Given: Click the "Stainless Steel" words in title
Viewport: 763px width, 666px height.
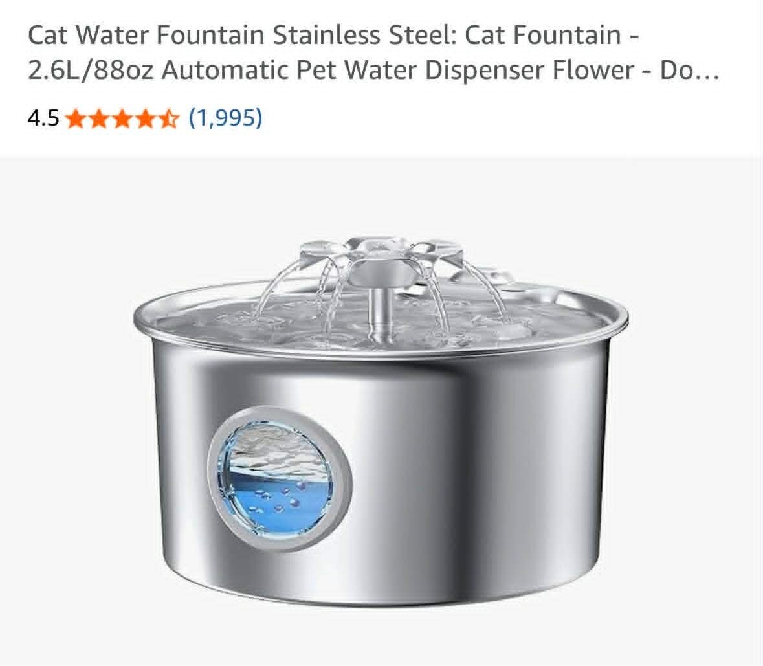Looking at the screenshot, I should pos(364,35).
